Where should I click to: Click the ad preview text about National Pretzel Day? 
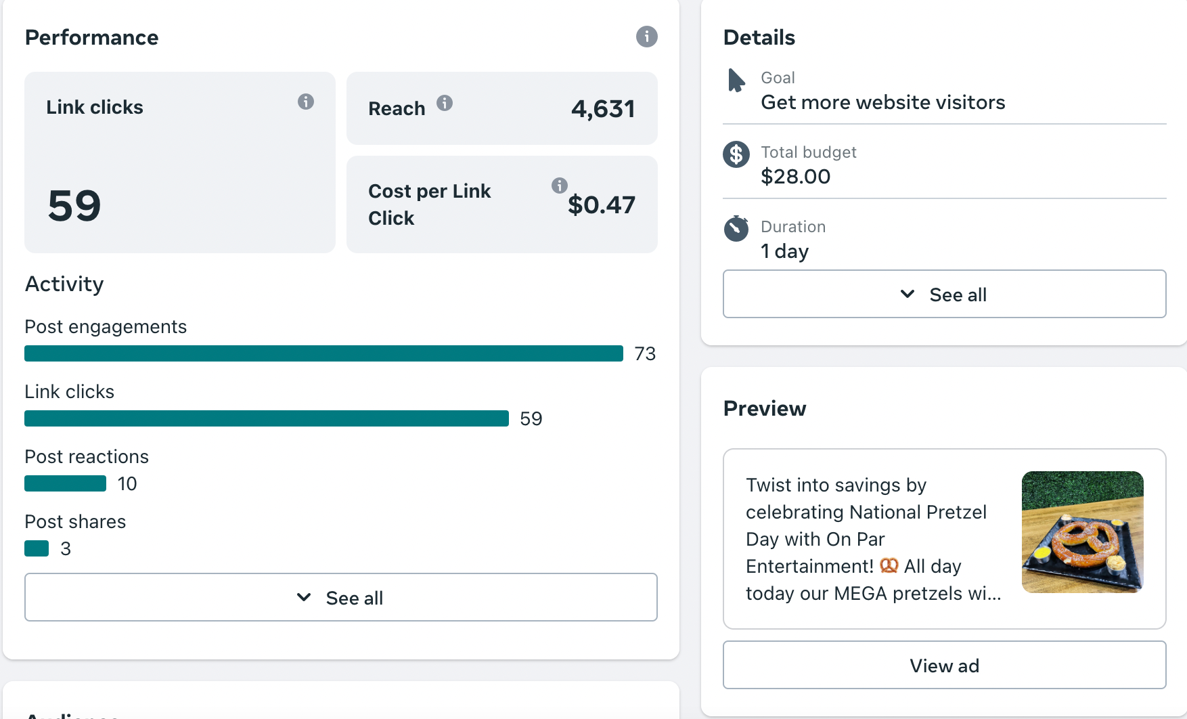tap(873, 539)
